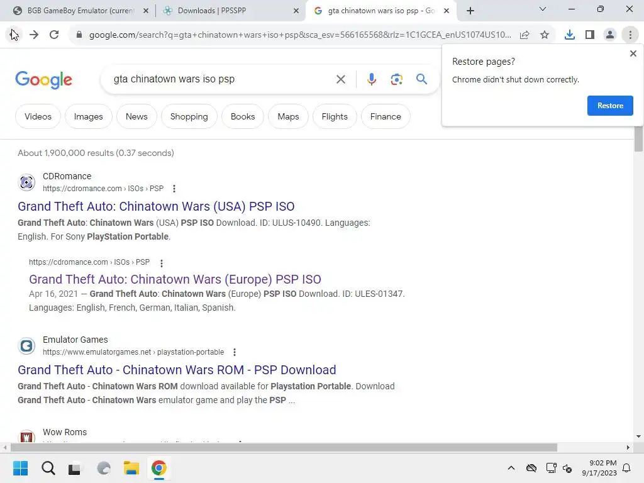Open Chinatown Wars ROM PSP Download link
Viewport: 644px width, 483px height.
[x=177, y=370]
